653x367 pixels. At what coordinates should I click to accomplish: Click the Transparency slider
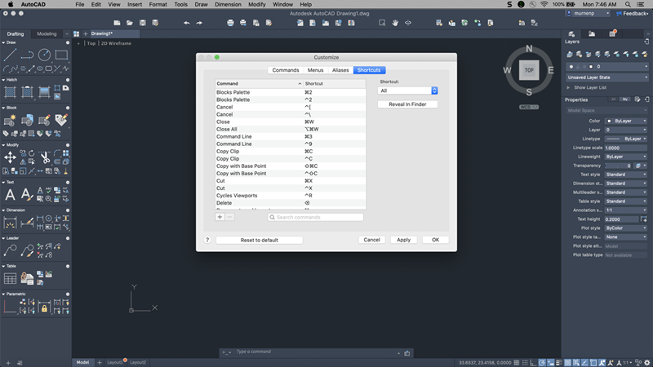coord(617,166)
